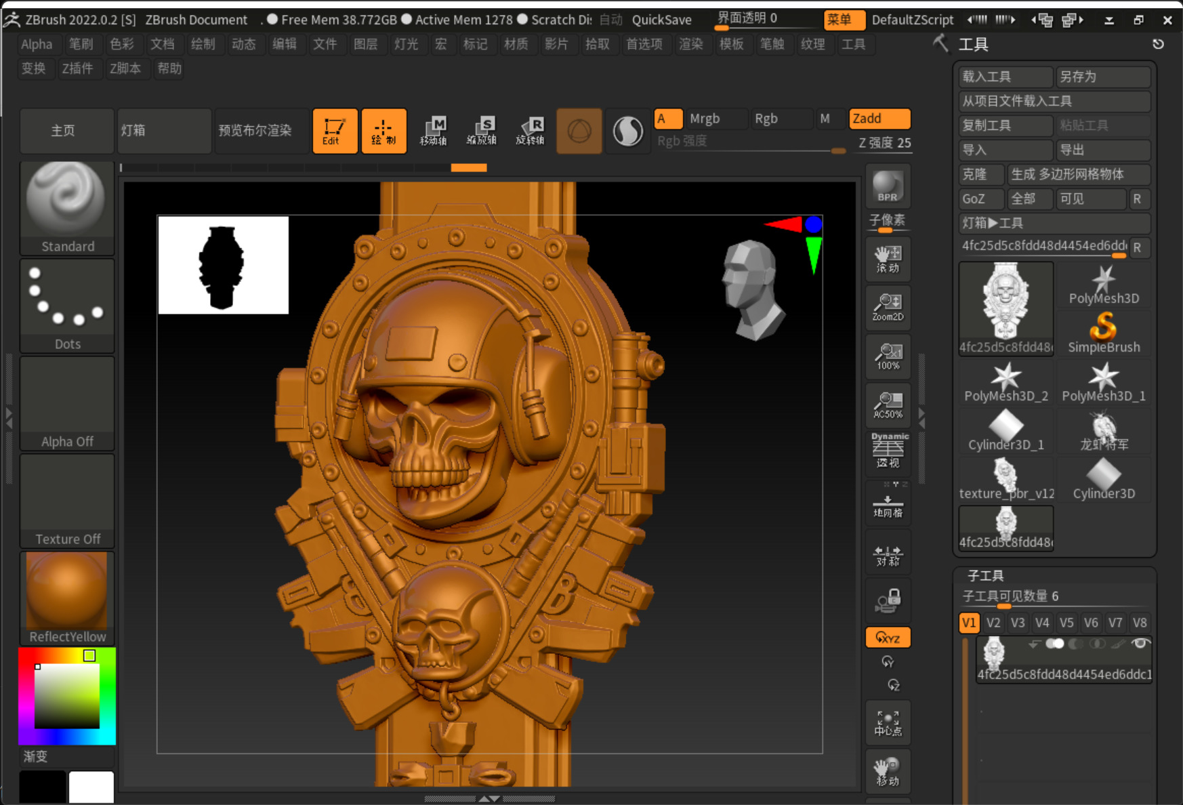Click the AC50% antialiased half-size icon

(888, 405)
